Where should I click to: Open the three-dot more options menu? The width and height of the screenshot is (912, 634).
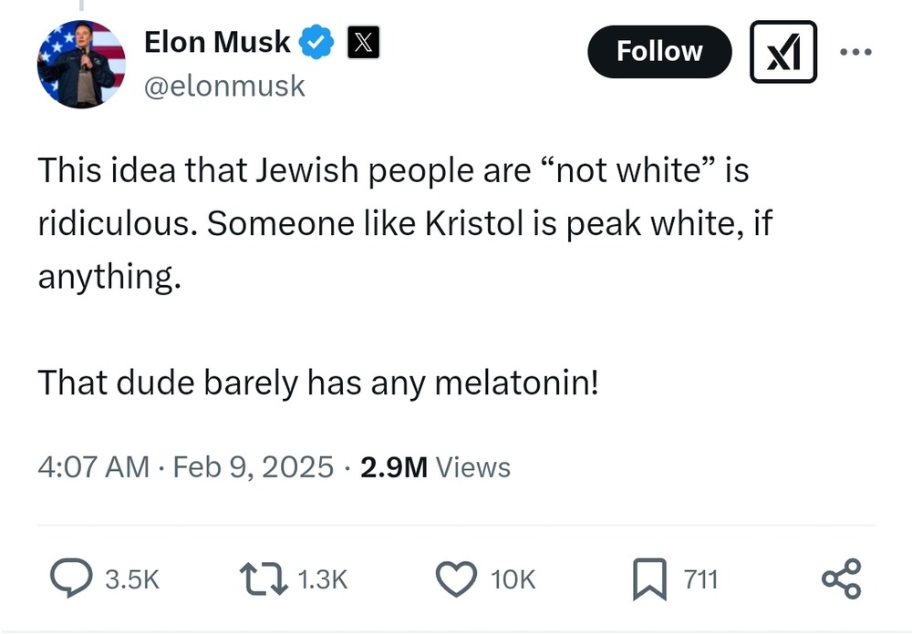click(855, 52)
